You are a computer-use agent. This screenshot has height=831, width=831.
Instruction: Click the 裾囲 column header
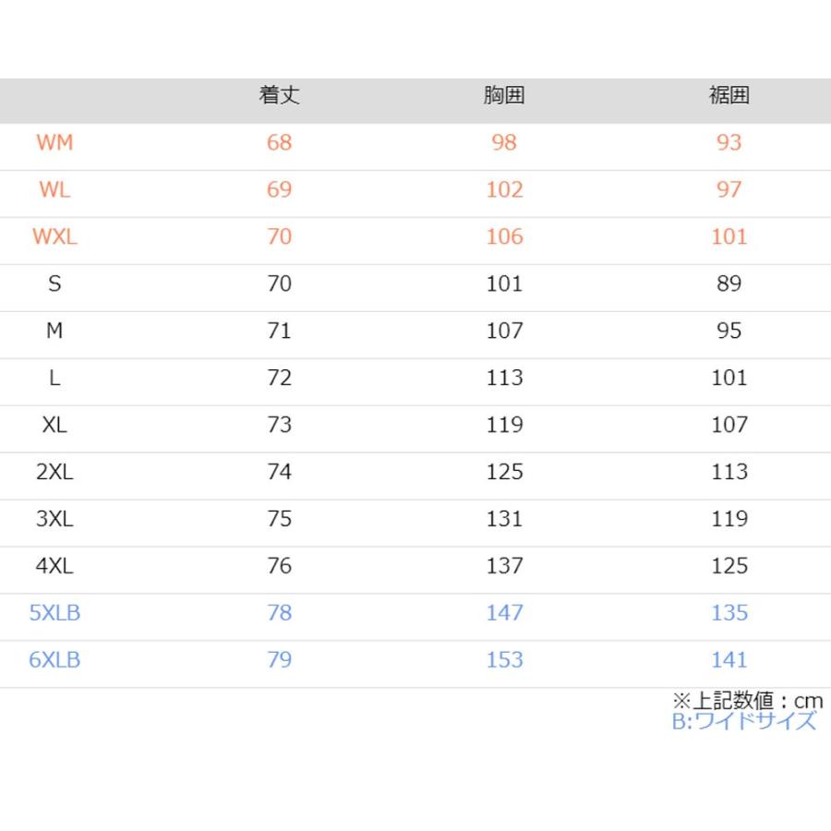point(729,95)
